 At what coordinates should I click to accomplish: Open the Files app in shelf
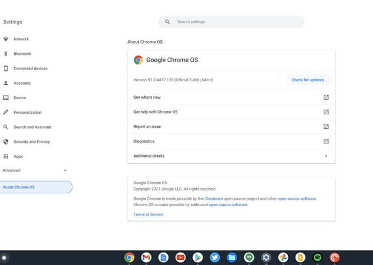[x=232, y=258]
